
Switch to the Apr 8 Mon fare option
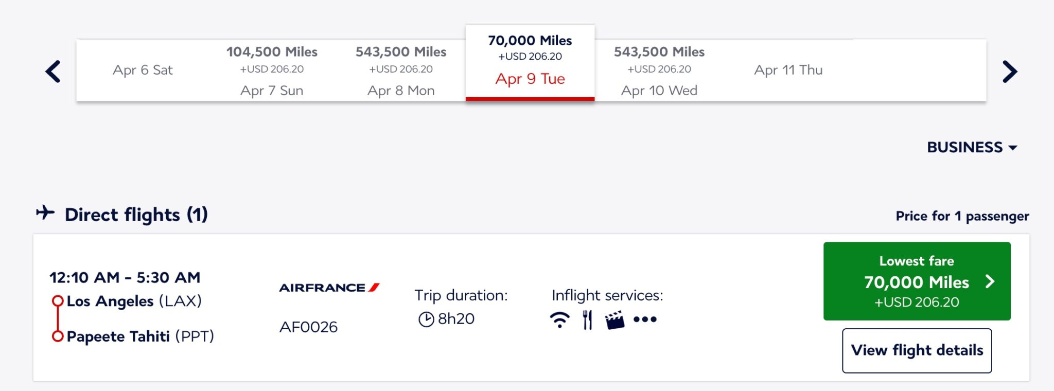401,70
